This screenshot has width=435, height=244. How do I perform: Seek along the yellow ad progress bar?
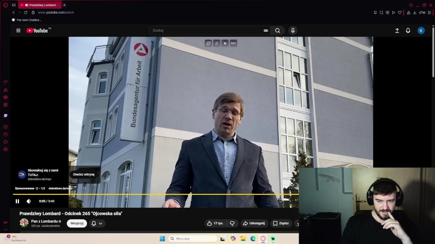(x=156, y=194)
